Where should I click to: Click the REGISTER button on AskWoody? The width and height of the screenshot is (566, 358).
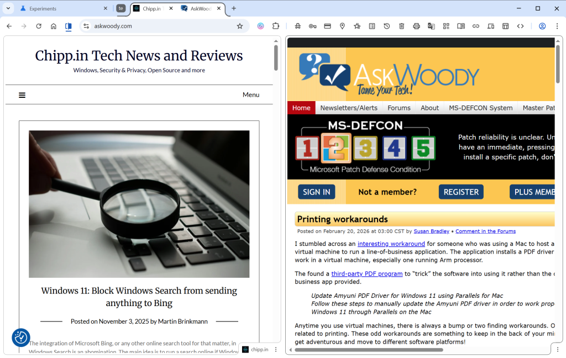click(x=461, y=192)
